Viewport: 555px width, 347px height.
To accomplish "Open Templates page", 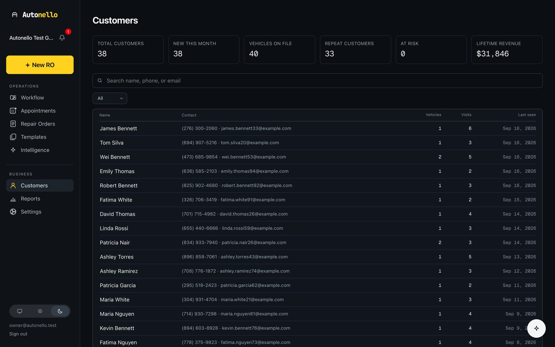I will pyautogui.click(x=40, y=137).
